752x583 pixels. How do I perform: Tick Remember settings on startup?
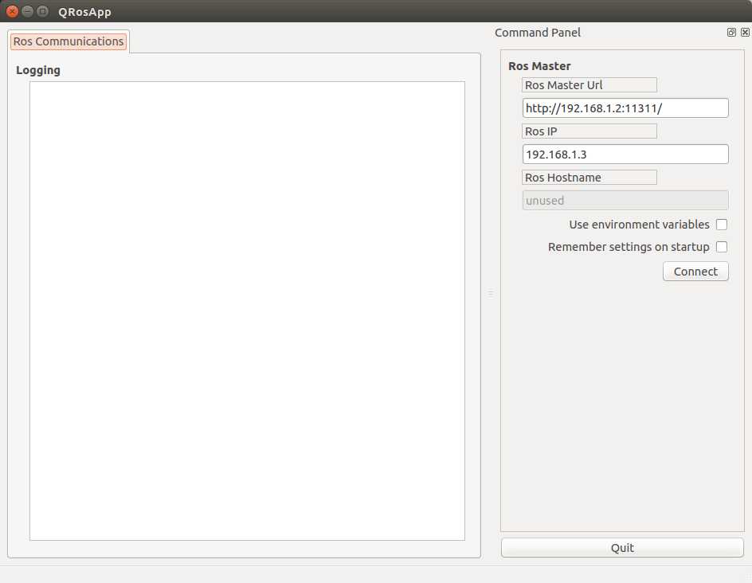coord(721,247)
